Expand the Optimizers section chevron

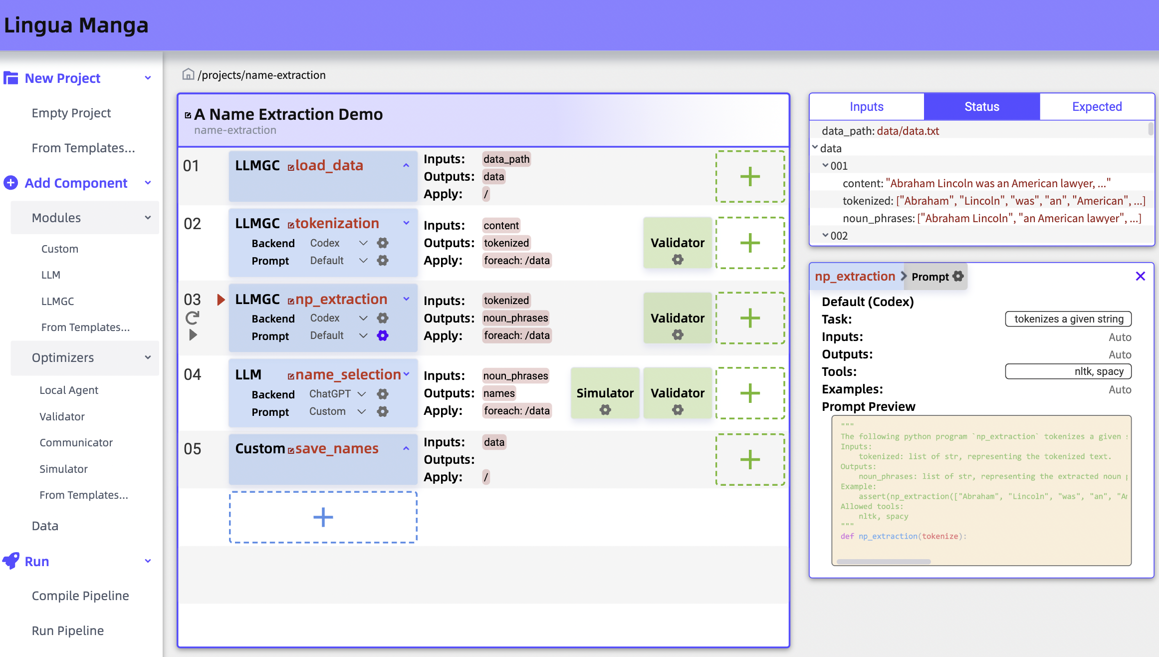[x=148, y=357]
